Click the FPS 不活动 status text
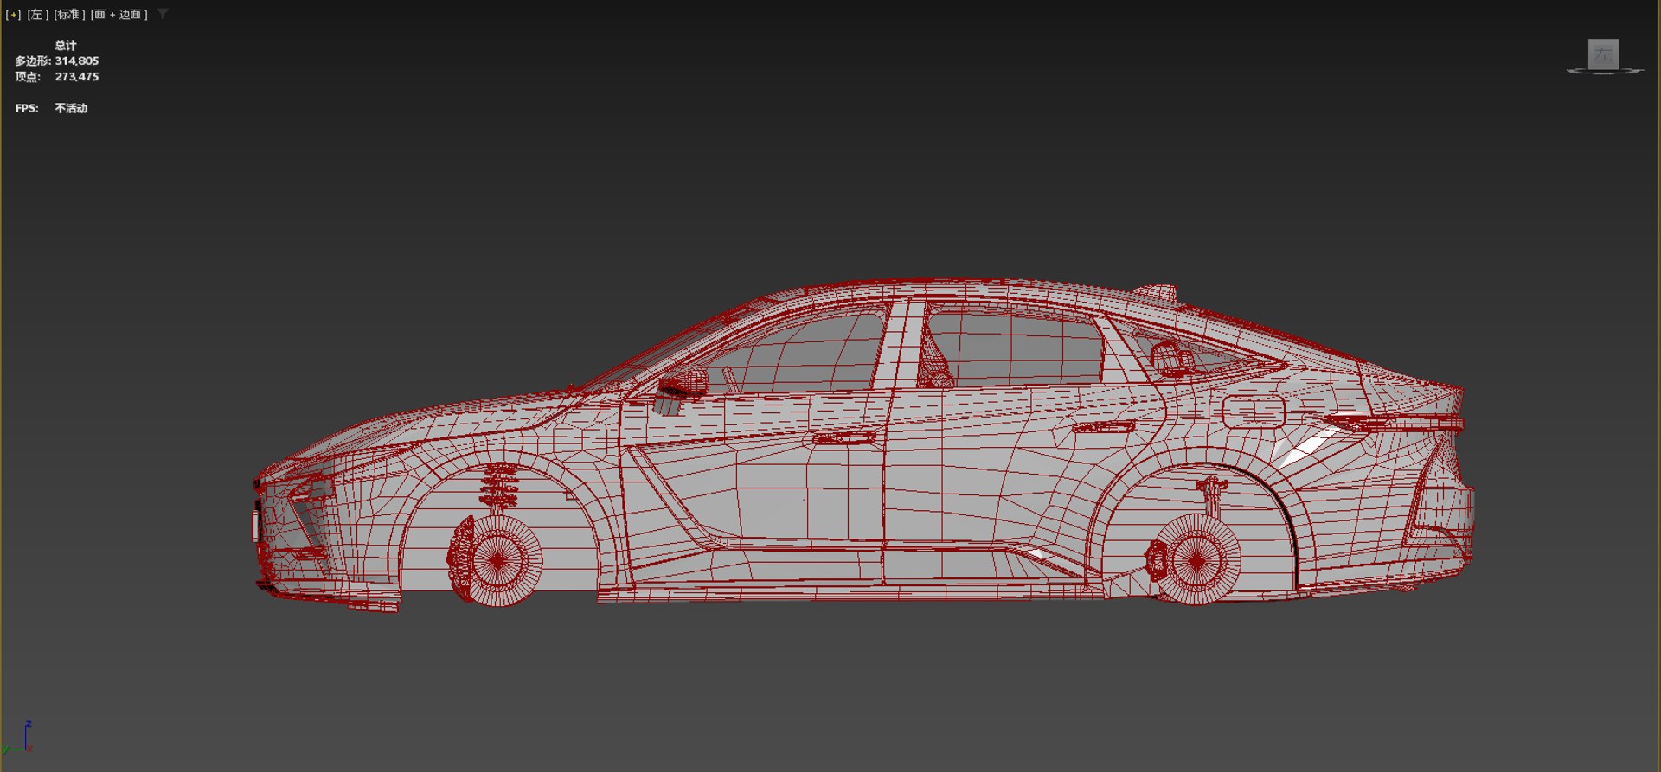The image size is (1661, 772). pyautogui.click(x=71, y=108)
